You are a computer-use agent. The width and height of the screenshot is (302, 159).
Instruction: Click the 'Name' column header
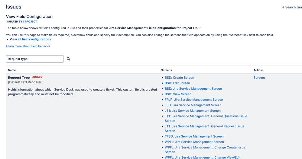tap(12, 70)
